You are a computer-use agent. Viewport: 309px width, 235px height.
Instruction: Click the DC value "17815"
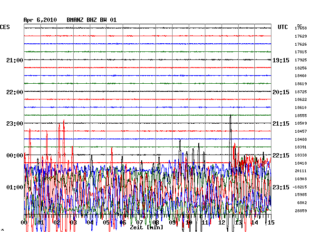[301, 52]
